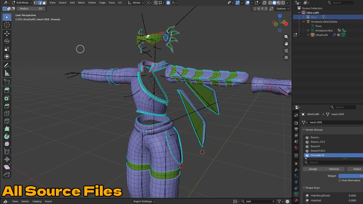Screen dimensions: 363x204
Task: Open shading options dropdown arrow
Action: [x=288, y=3]
